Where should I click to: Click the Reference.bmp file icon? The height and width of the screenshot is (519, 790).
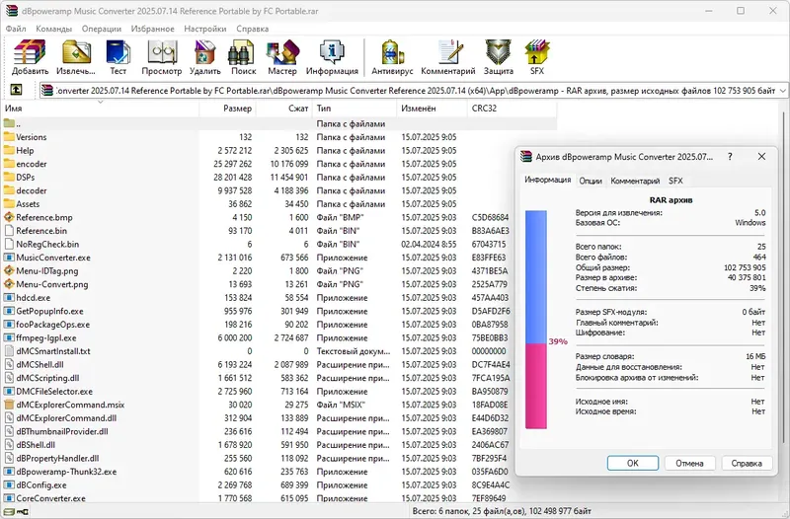click(9, 217)
